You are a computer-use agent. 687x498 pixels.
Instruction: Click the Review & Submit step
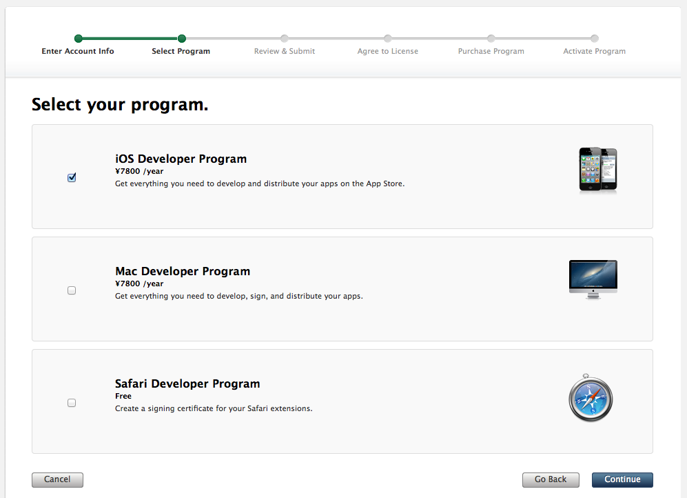click(x=285, y=51)
